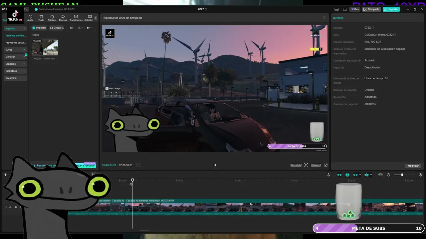Click the Rec. 709 SDR color space value
426x239 pixels.
[373, 42]
